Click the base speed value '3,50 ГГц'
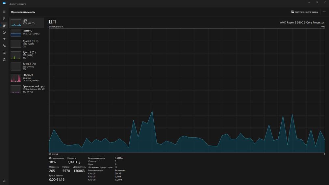The height and width of the screenshot is (185, 329). tap(119, 158)
